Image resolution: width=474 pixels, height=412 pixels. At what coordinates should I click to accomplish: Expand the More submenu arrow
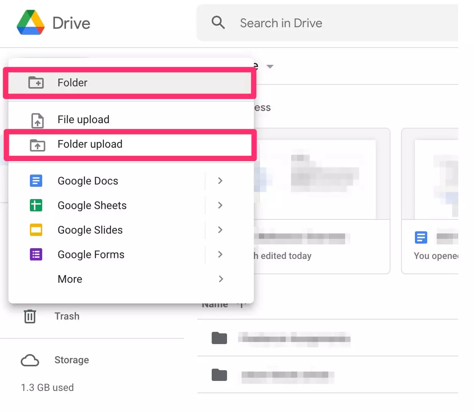[x=221, y=279]
